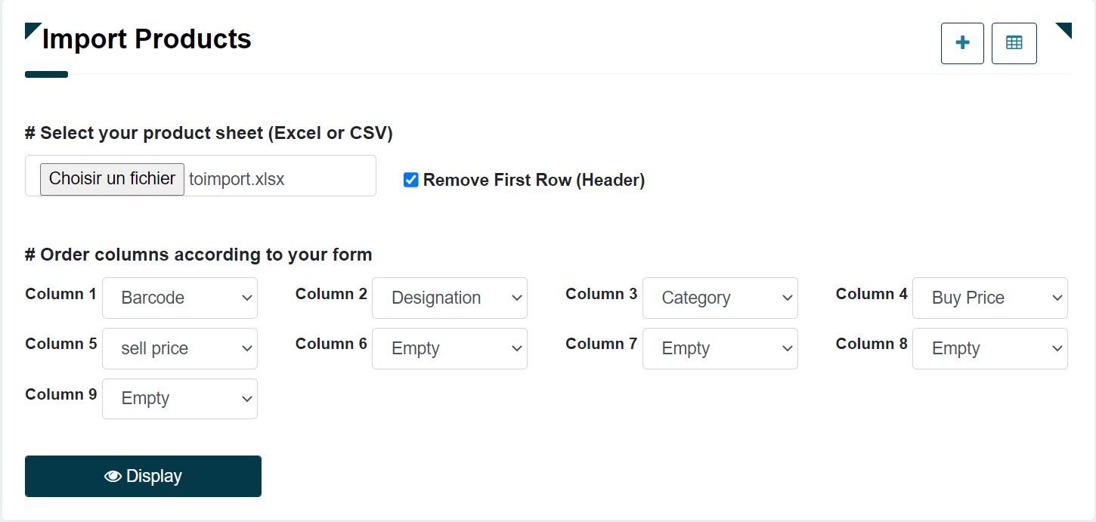
Task: Click the plus icon to add product
Action: tap(962, 43)
